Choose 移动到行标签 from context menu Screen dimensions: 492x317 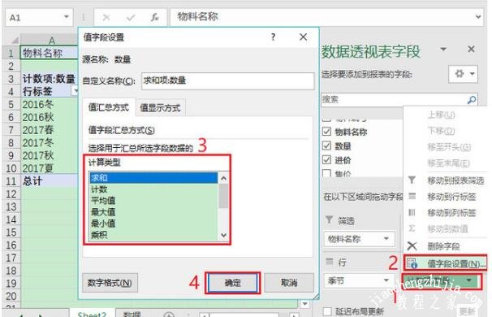tap(452, 197)
